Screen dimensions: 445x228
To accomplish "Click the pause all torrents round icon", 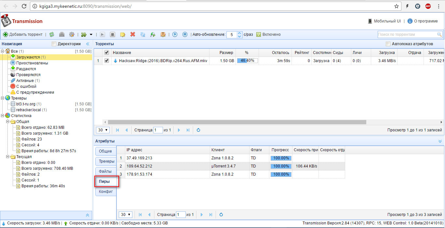I will click(x=185, y=34).
